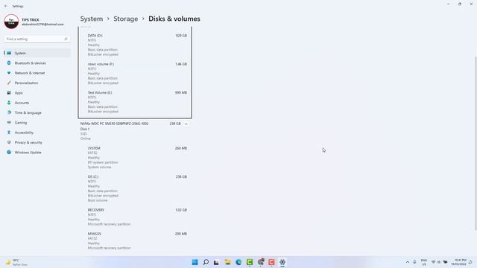Go to the System breadcrumb
This screenshot has width=477, height=268.
click(92, 19)
